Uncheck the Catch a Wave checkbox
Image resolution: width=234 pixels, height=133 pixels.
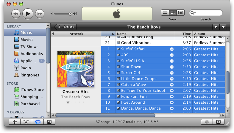click(118, 85)
